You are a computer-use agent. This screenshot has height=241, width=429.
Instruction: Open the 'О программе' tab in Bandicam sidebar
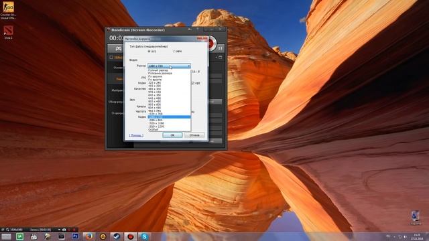coord(118,113)
